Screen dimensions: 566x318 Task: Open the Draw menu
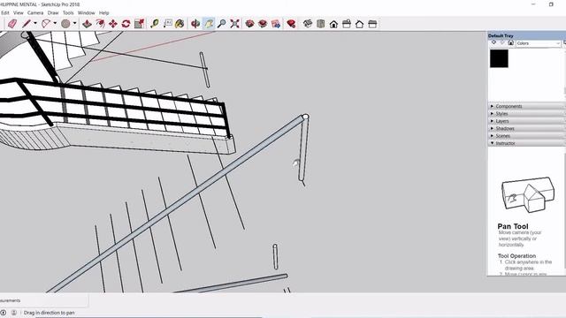tap(53, 12)
